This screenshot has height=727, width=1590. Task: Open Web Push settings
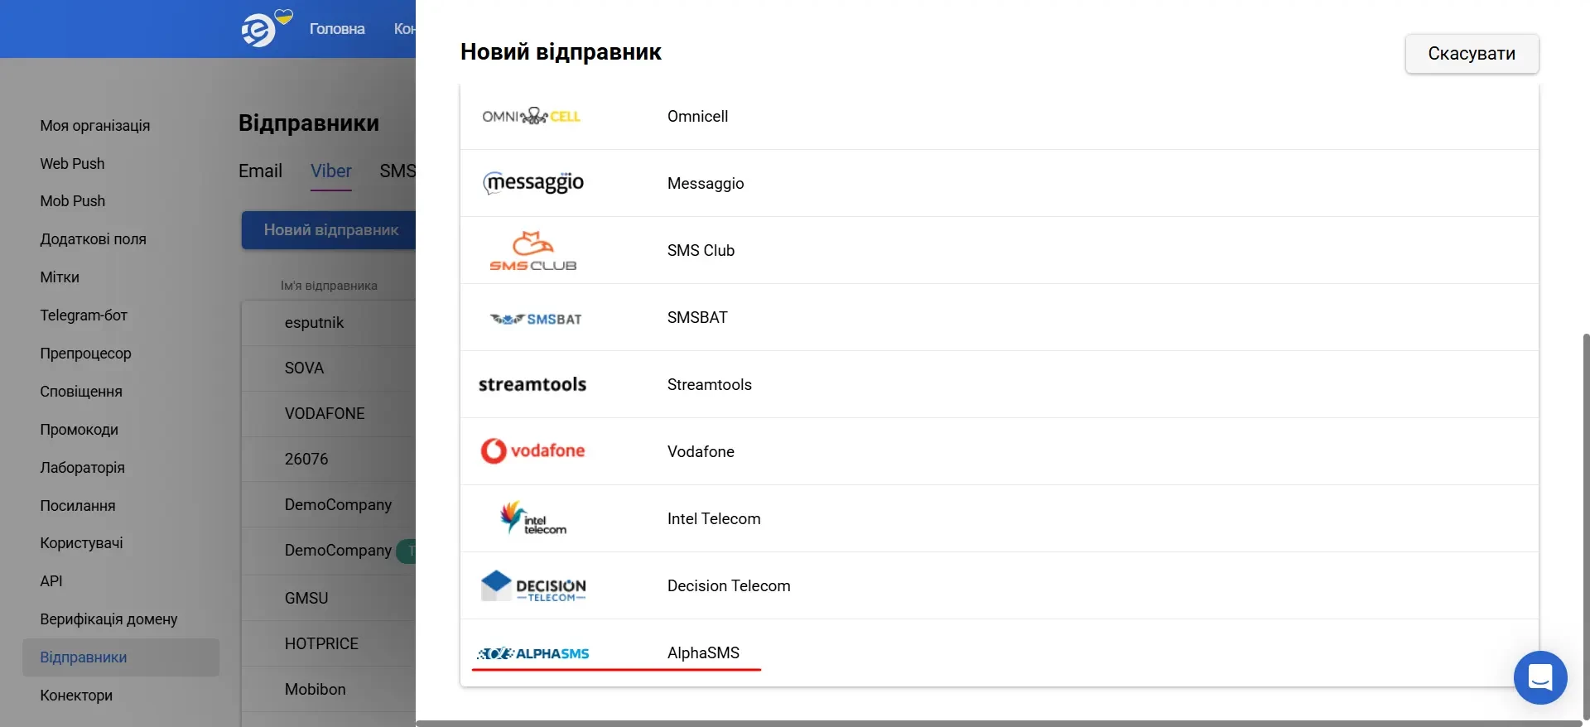click(72, 164)
